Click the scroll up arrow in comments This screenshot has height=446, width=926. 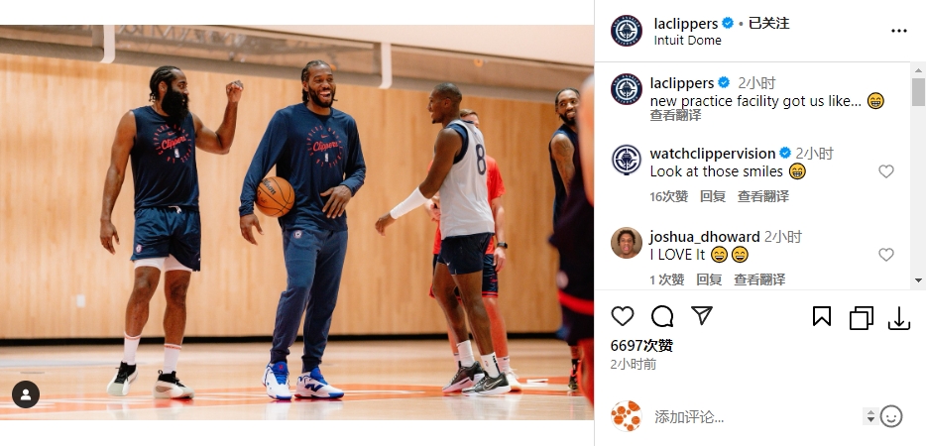click(918, 71)
